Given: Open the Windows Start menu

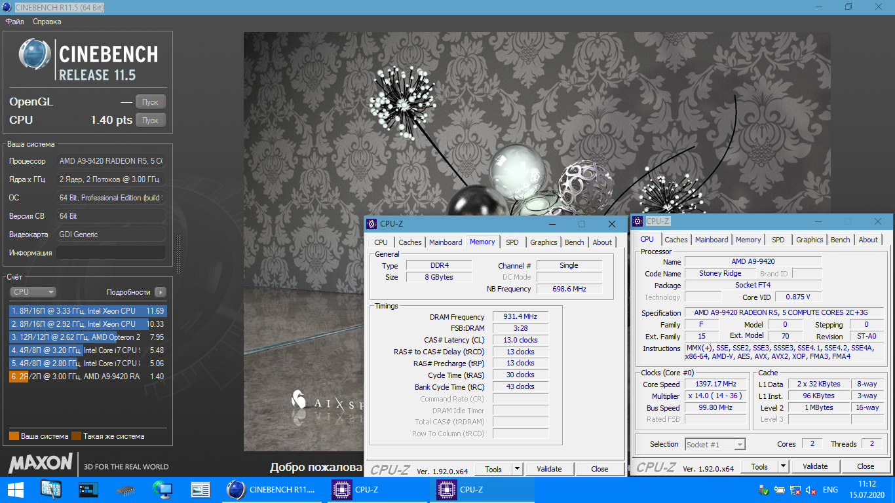Looking at the screenshot, I should click(x=16, y=489).
